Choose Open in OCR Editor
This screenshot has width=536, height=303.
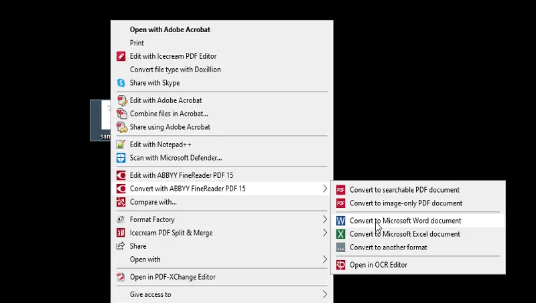pos(418,265)
